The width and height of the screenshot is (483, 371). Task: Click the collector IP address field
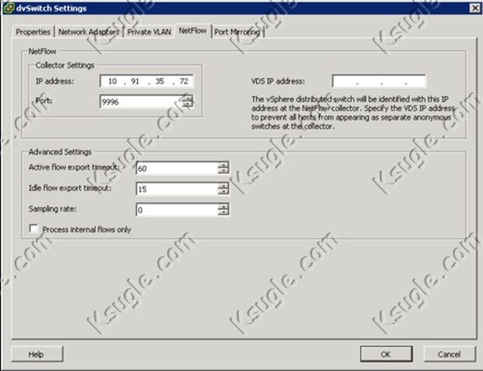[x=147, y=81]
